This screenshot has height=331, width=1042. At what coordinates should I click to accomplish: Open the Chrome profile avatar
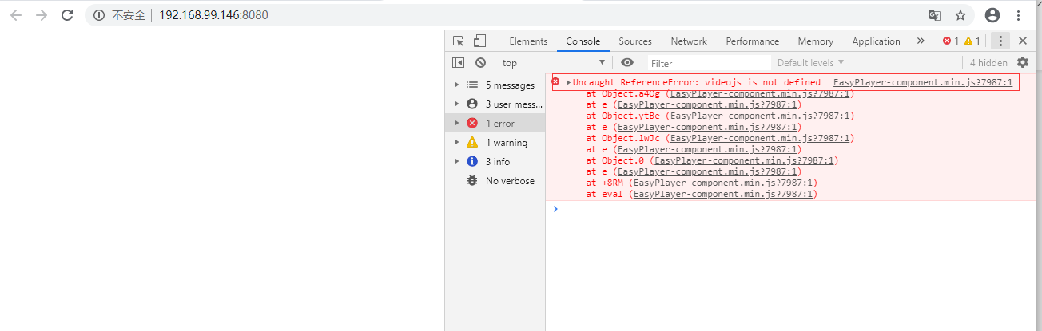click(992, 15)
